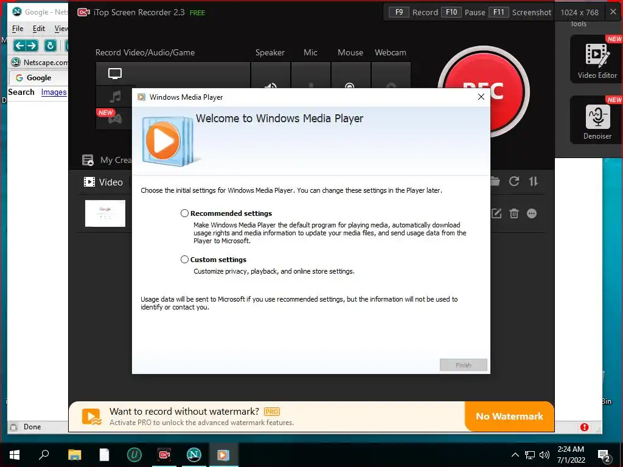The width and height of the screenshot is (623, 467).
Task: Click the No Watermark button
Action: coord(509,416)
